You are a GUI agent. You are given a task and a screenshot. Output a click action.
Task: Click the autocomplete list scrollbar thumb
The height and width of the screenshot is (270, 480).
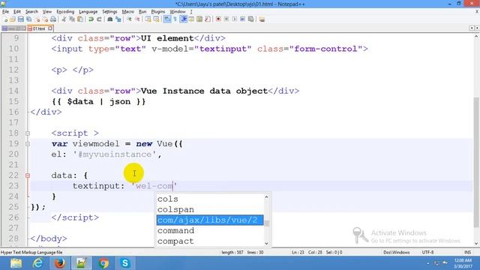pyautogui.click(x=266, y=223)
